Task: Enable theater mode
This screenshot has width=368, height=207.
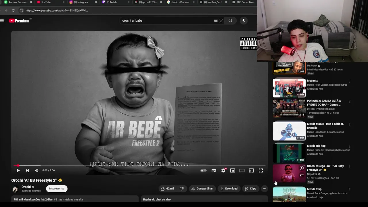Action: point(242,170)
